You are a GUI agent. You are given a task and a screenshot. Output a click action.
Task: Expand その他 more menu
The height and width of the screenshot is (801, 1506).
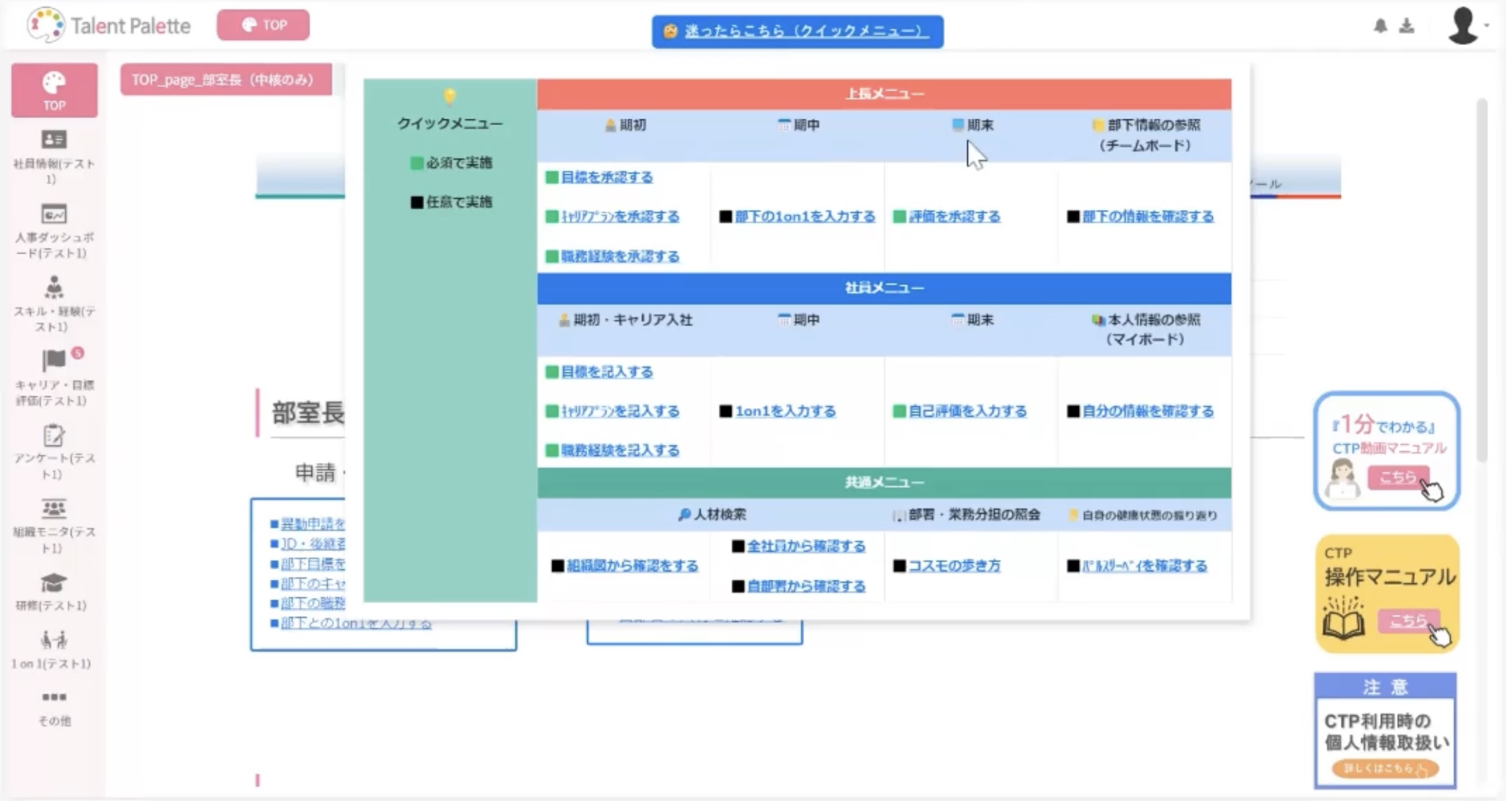coord(54,697)
